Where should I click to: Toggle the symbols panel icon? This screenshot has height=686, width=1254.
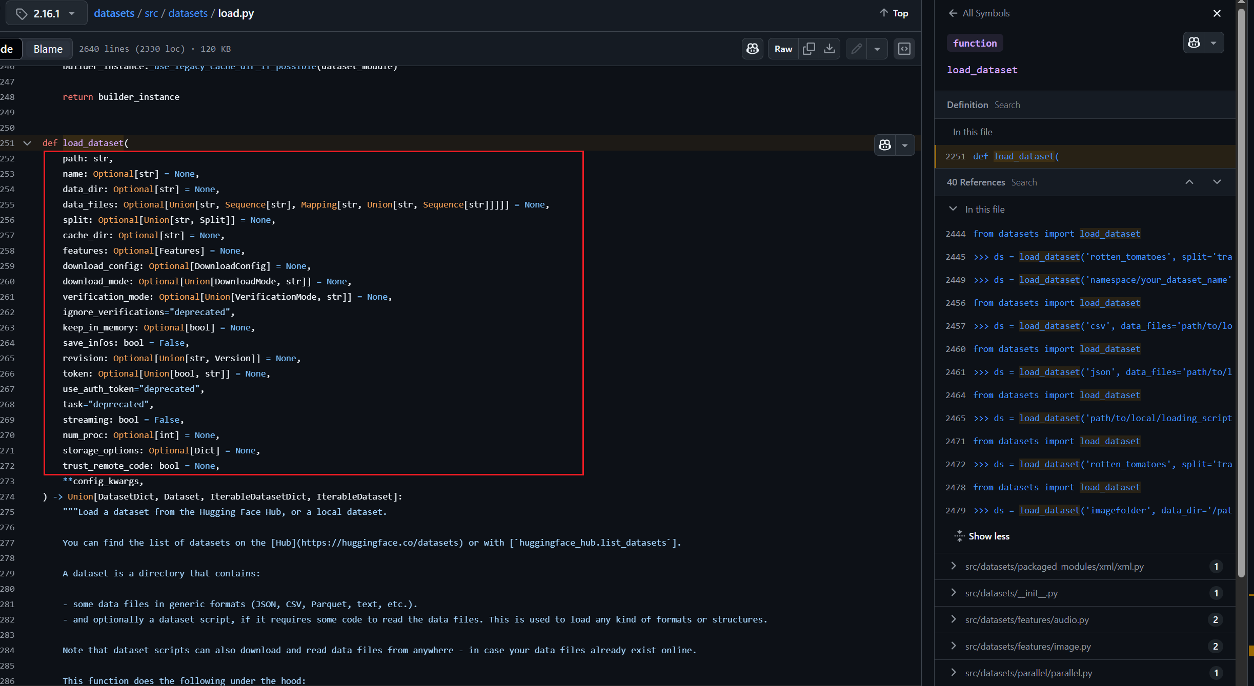(x=904, y=49)
